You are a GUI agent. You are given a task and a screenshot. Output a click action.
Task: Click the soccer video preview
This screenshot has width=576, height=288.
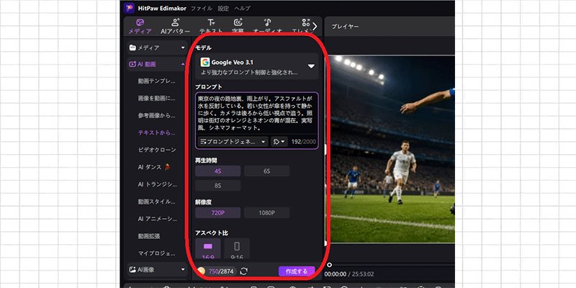click(390, 149)
